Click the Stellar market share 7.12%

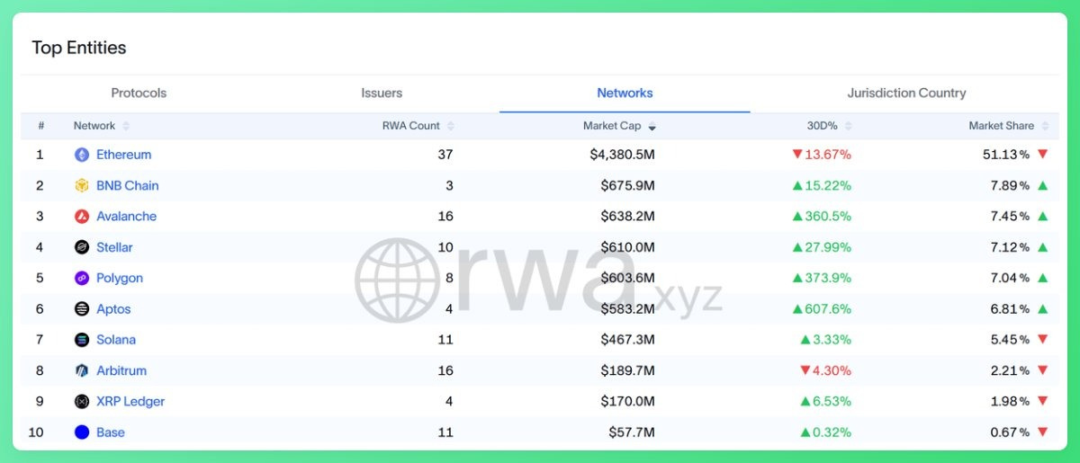[x=1011, y=247]
